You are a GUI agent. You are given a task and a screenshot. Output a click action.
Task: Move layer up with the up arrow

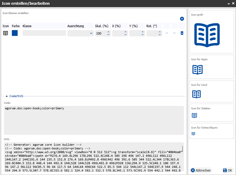pyautogui.click(x=166, y=33)
